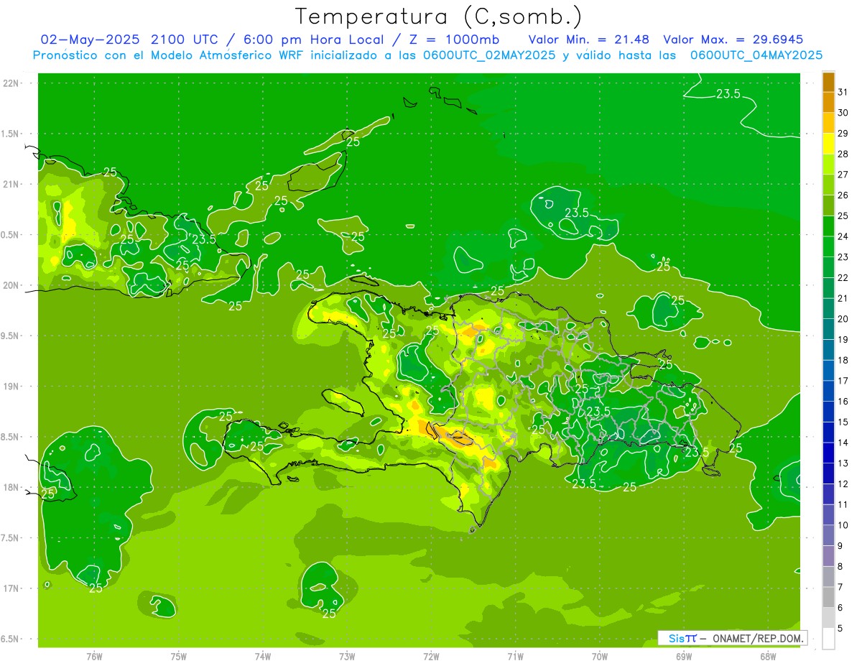Click the '9.5N' latitude label

click(x=9, y=336)
